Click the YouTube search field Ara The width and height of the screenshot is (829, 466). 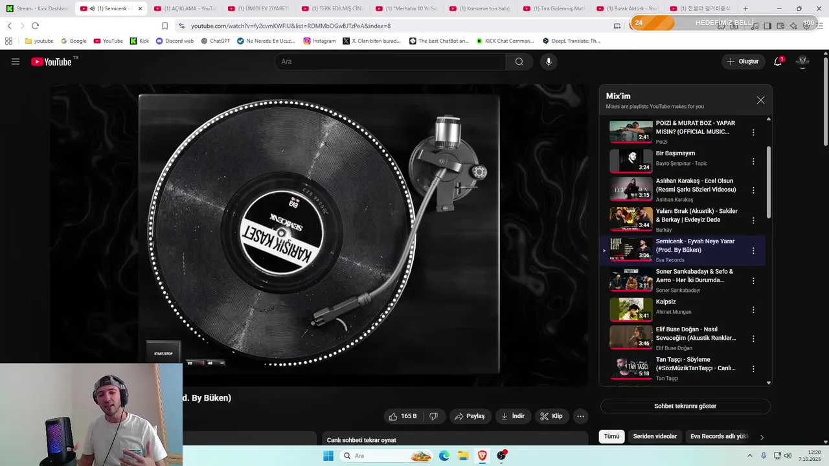390,61
